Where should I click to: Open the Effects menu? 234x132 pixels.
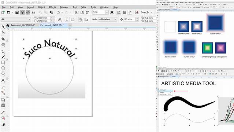coord(52,7)
